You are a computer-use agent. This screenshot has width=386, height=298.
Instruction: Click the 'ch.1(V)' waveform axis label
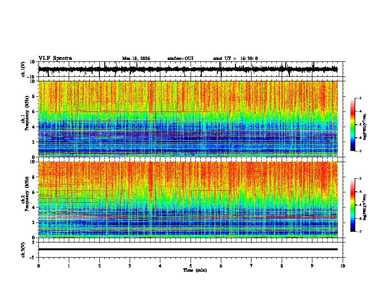pyautogui.click(x=23, y=69)
